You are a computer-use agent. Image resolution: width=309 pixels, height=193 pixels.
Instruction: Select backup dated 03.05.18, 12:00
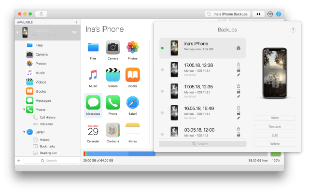203,131
